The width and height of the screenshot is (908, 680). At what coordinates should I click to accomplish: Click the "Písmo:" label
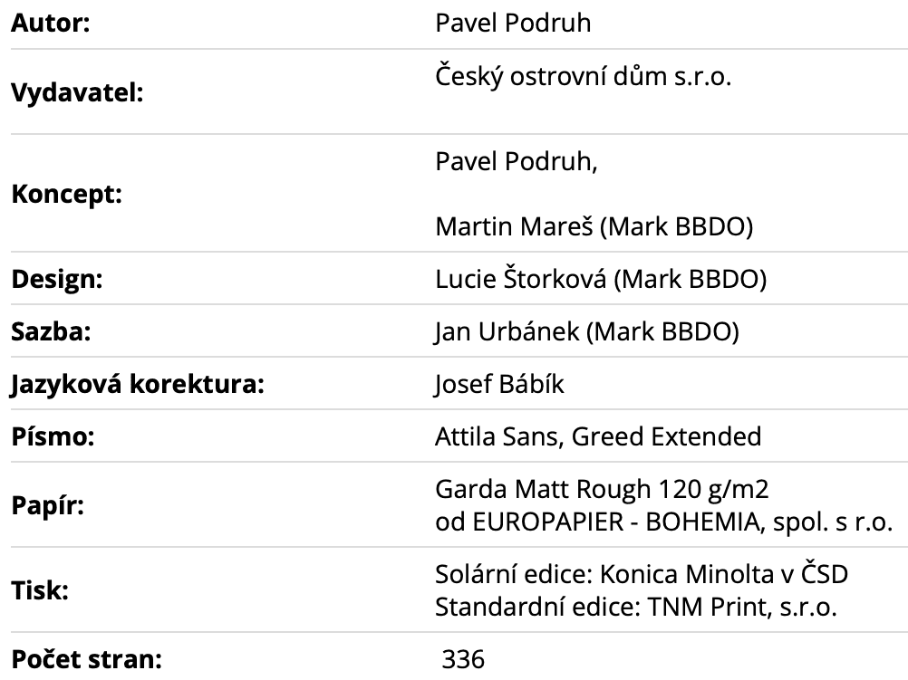53,437
